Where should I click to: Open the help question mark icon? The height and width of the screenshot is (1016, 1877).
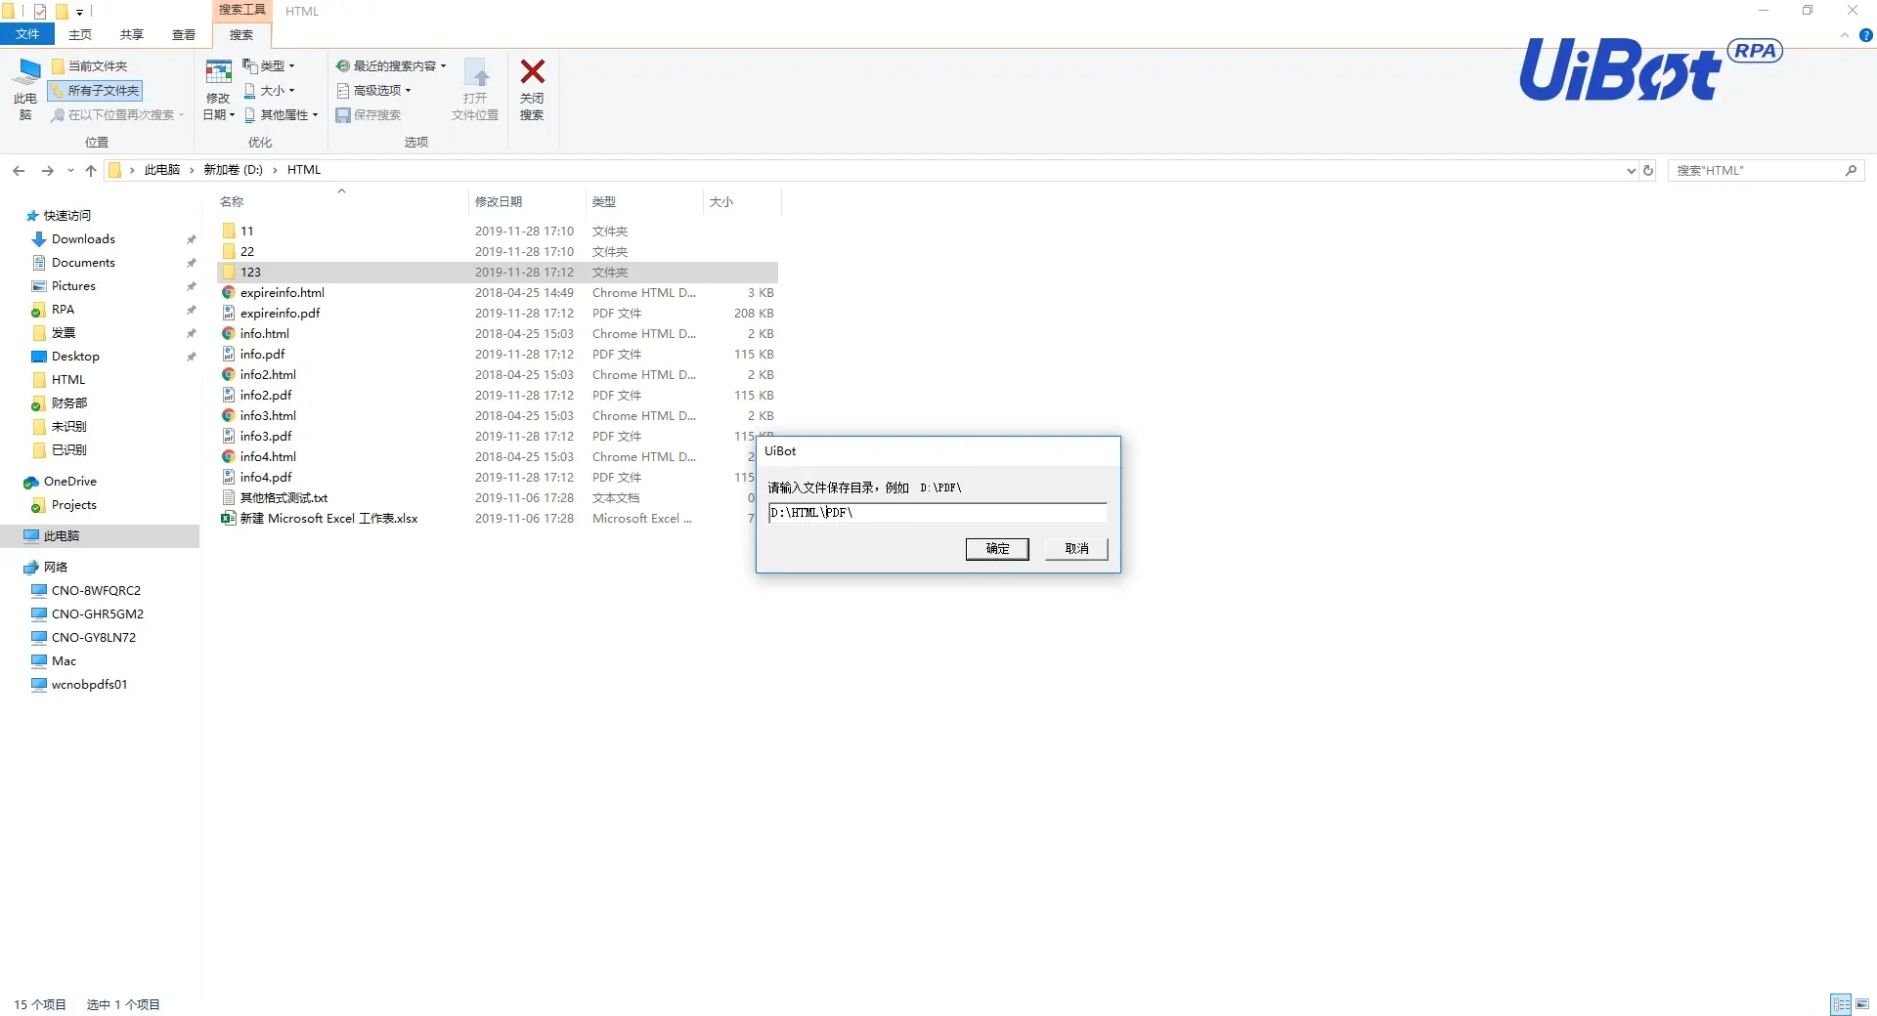[x=1865, y=35]
